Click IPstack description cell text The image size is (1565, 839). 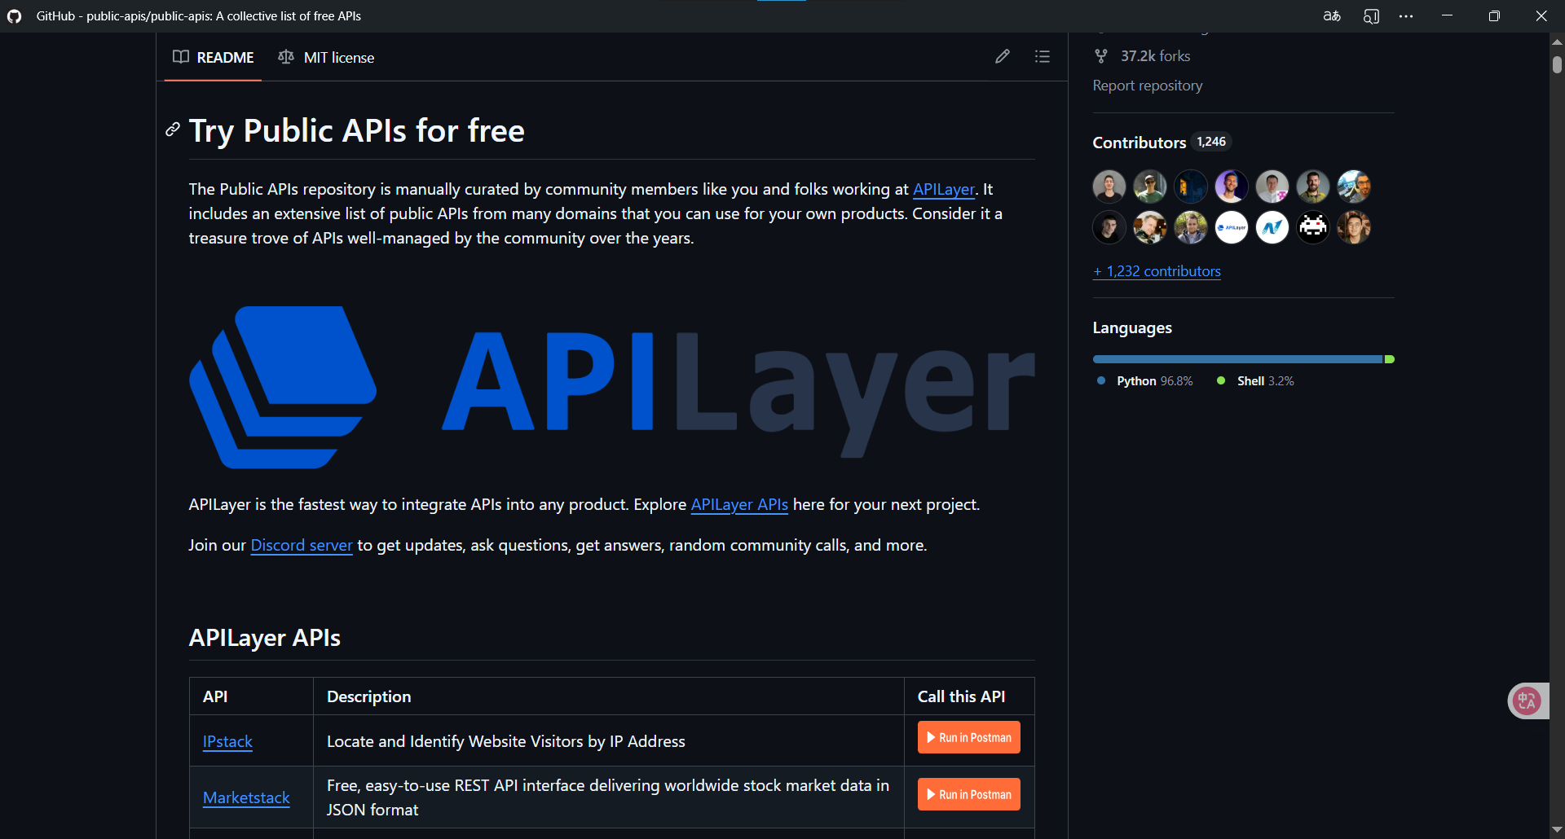(506, 741)
